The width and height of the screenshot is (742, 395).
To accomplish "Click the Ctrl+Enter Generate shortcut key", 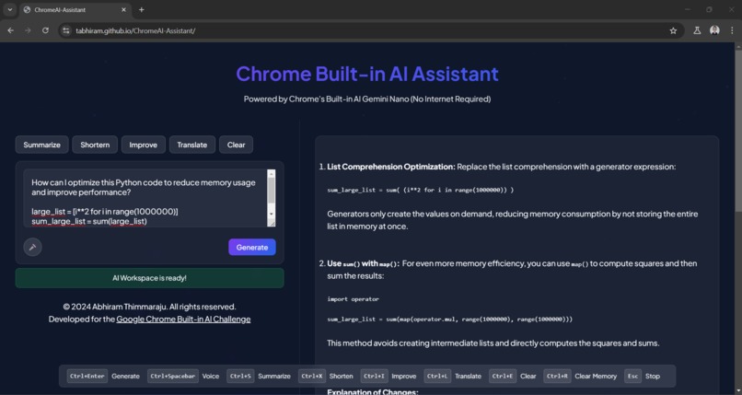I will coord(87,376).
